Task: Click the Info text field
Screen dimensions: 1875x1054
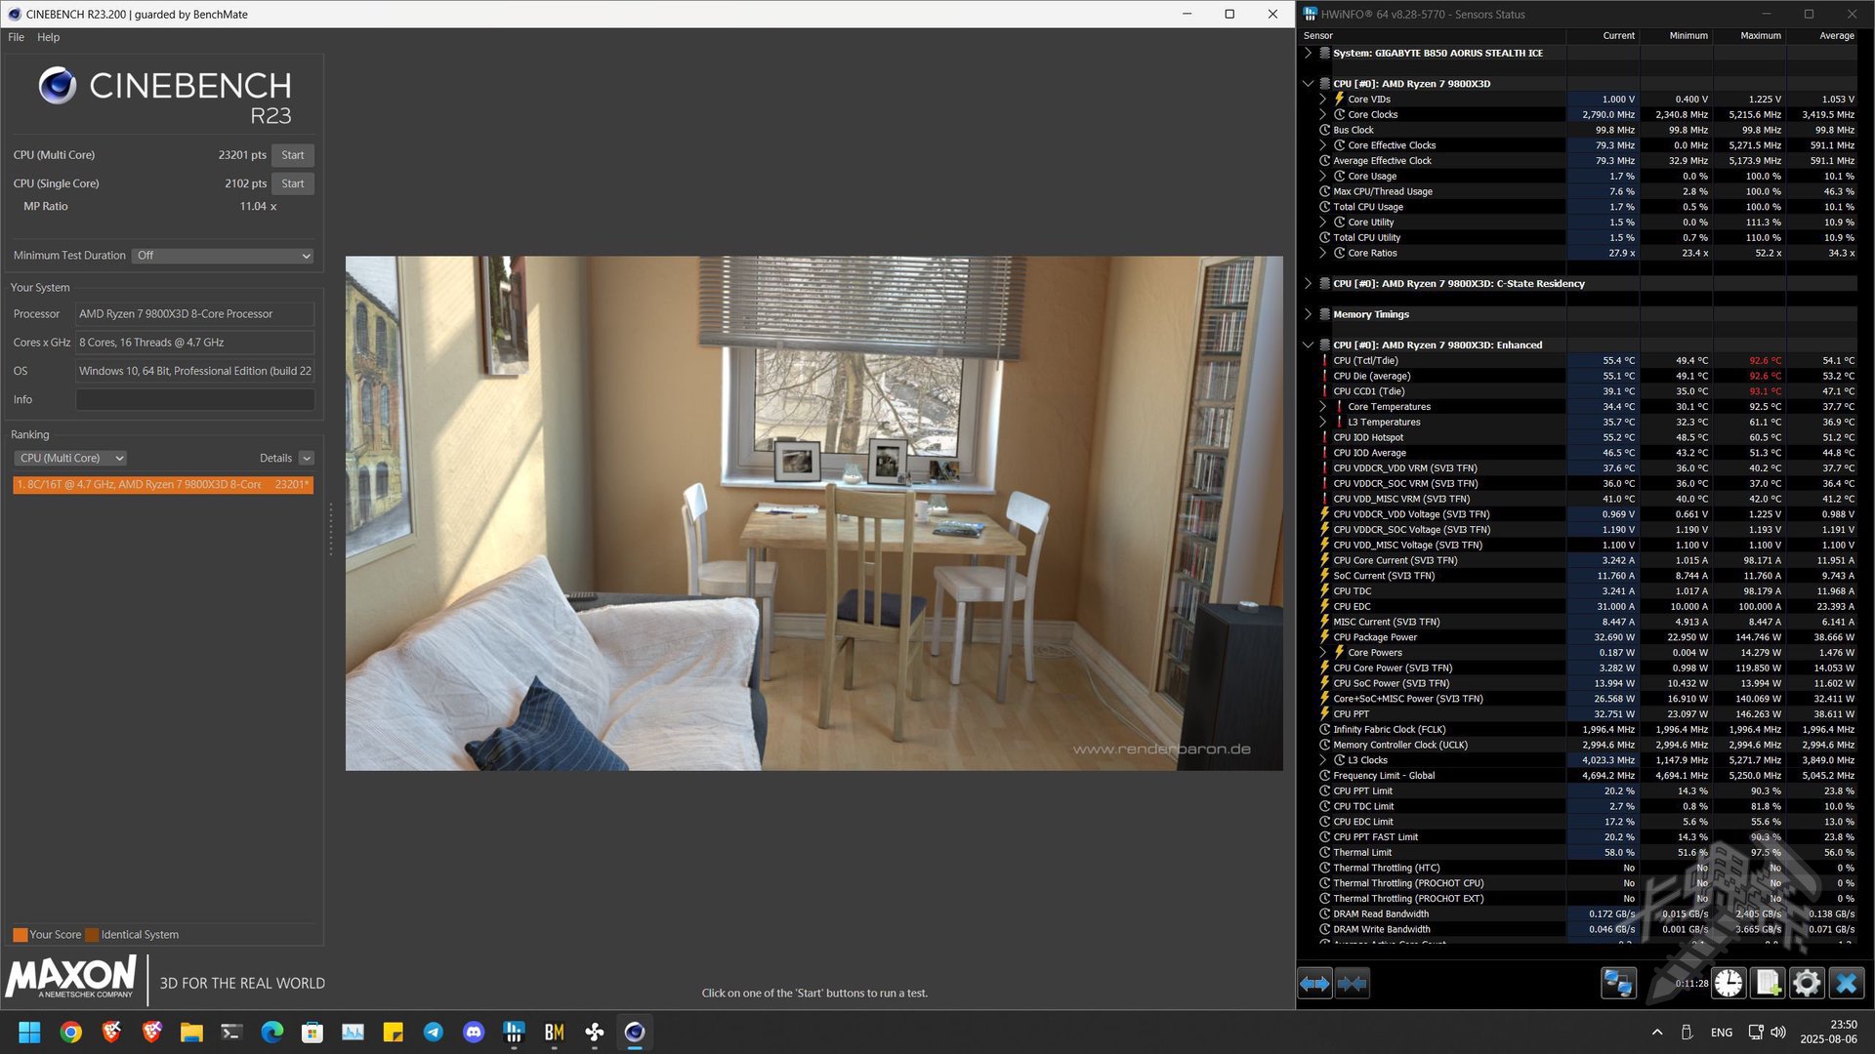Action: (194, 399)
